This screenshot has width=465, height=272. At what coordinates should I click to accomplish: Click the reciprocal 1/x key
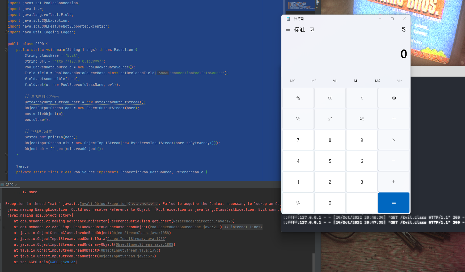298,119
